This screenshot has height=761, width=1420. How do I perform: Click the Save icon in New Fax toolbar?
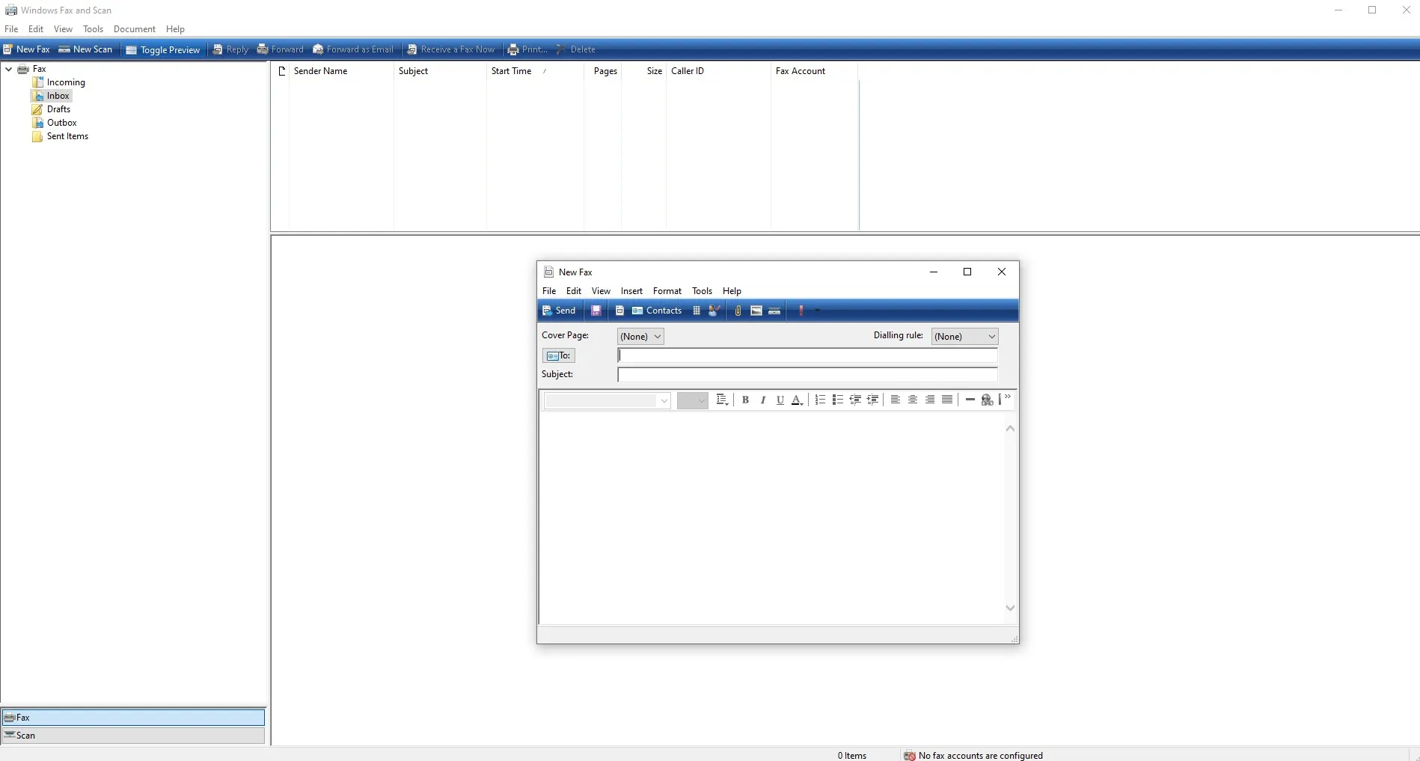(x=596, y=311)
